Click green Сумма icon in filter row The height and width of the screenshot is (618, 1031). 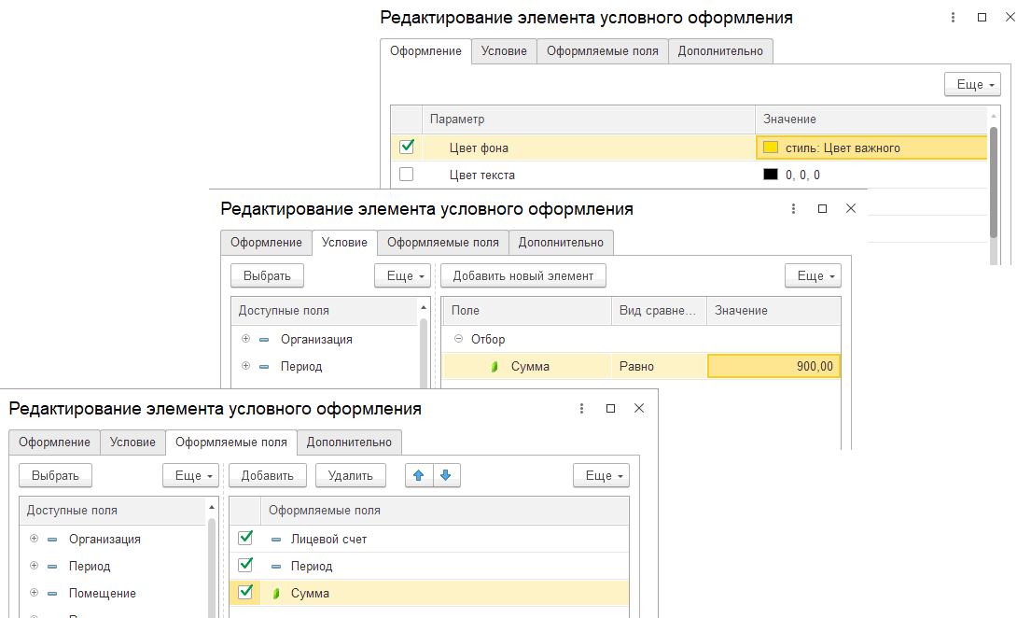(495, 367)
